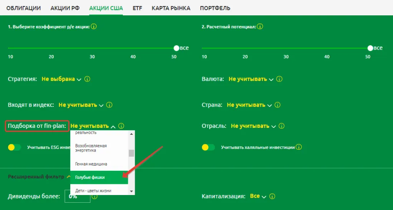Switch to the ОБЛИГАЦИИ tab

point(23,8)
